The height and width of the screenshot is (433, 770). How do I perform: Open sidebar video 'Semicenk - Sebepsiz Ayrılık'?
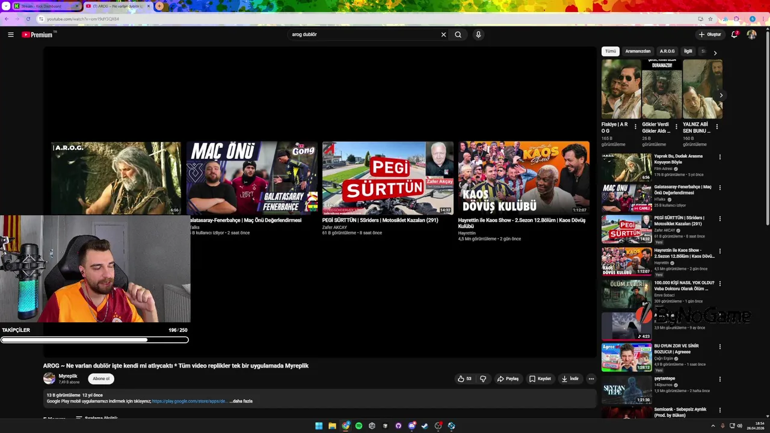tap(680, 413)
